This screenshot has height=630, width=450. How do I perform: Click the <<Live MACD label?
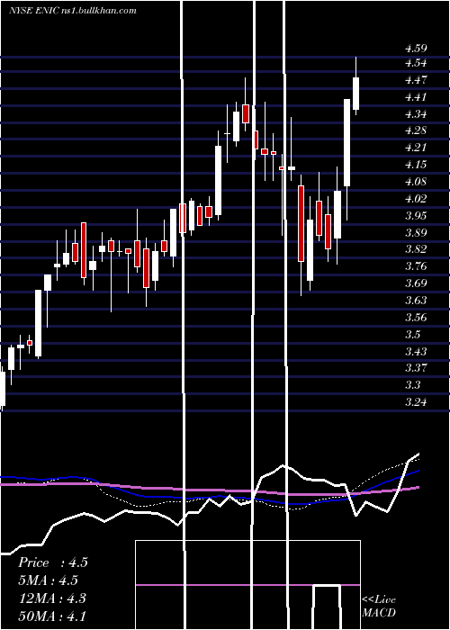379,606
